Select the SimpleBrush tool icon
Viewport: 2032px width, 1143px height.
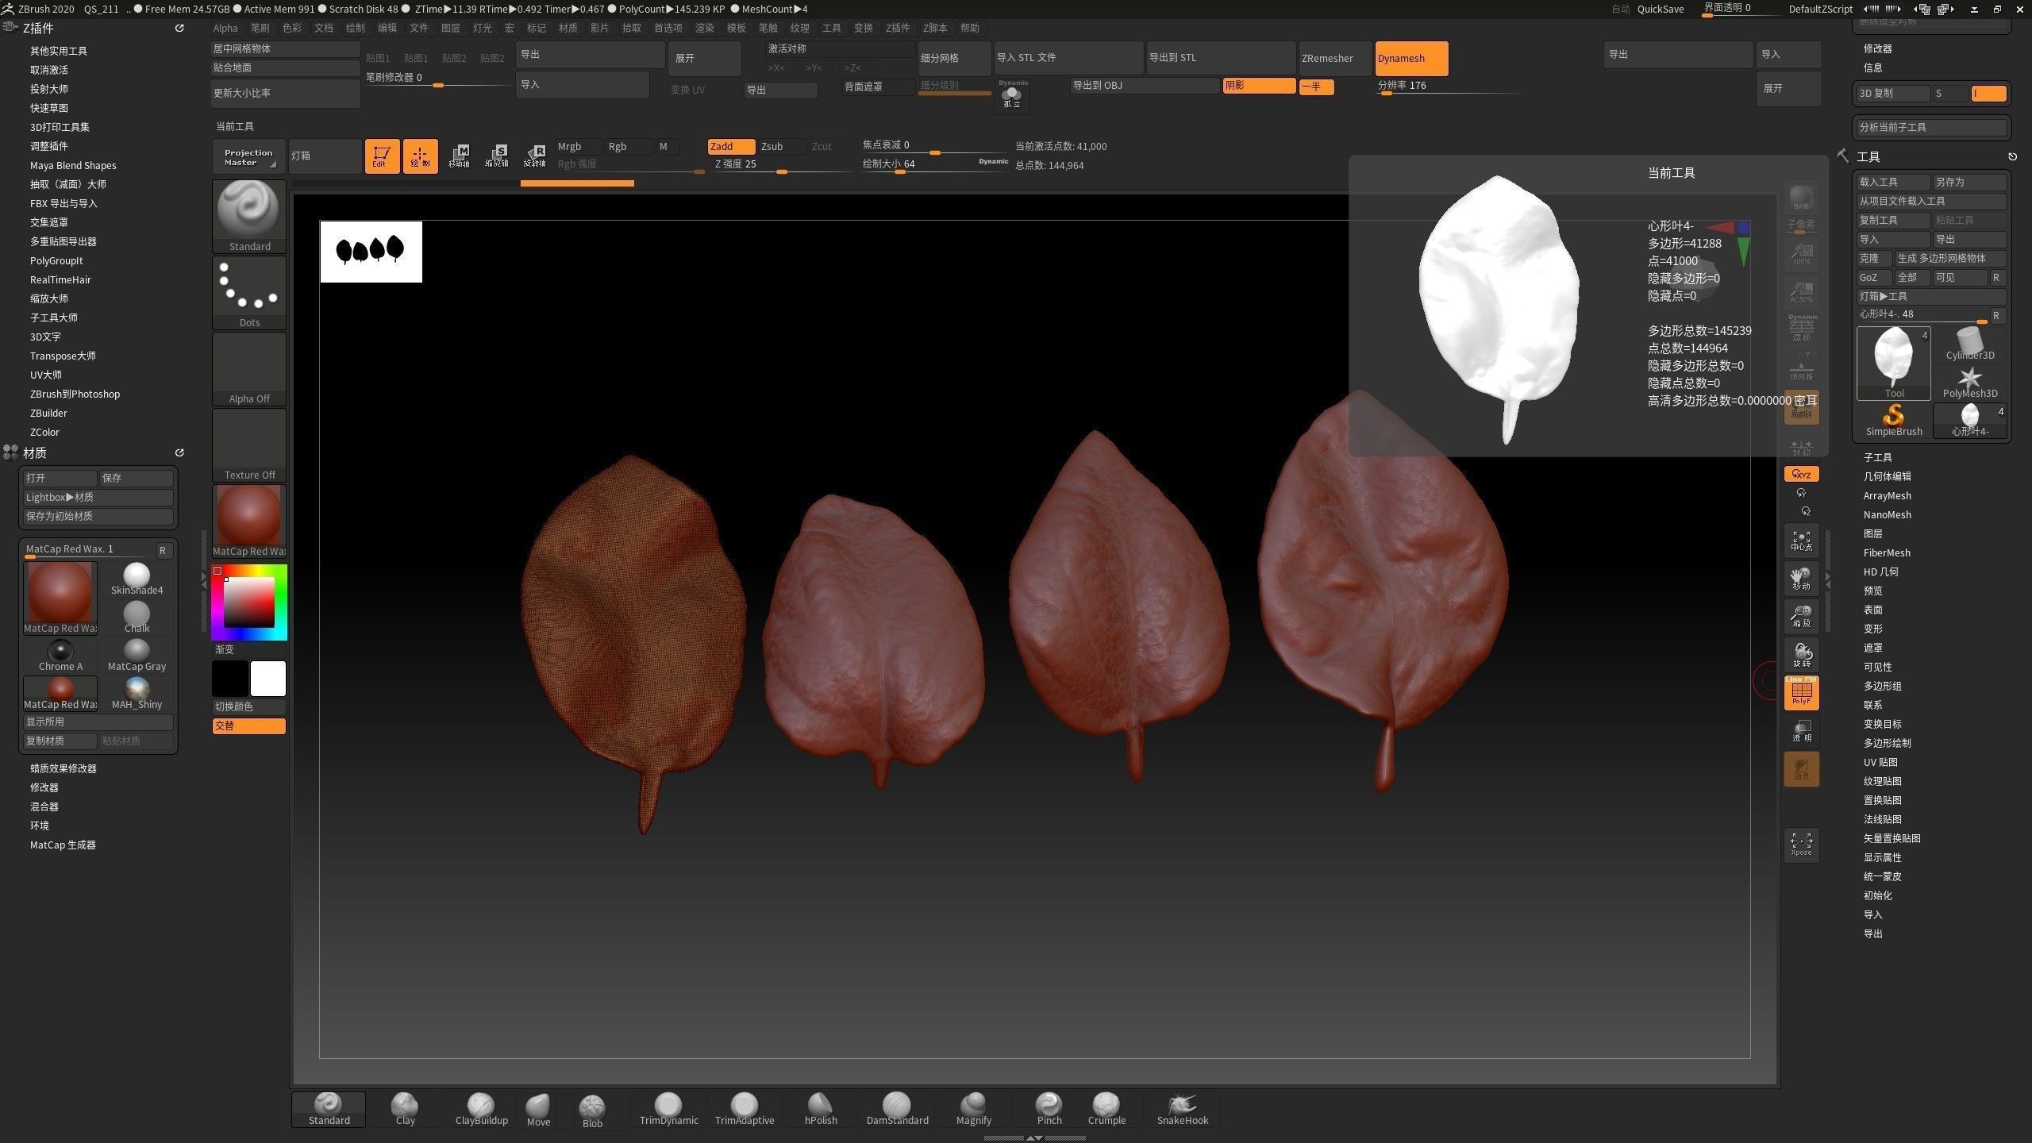[1893, 420]
